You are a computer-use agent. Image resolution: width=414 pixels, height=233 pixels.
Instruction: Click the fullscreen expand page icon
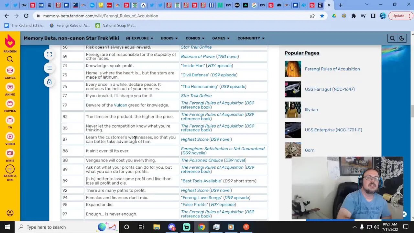(49, 54)
